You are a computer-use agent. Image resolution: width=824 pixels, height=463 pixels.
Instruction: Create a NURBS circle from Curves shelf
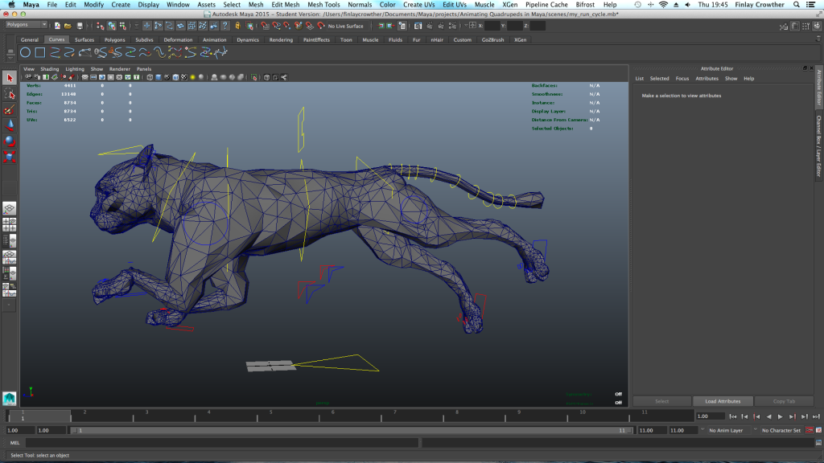[25, 52]
